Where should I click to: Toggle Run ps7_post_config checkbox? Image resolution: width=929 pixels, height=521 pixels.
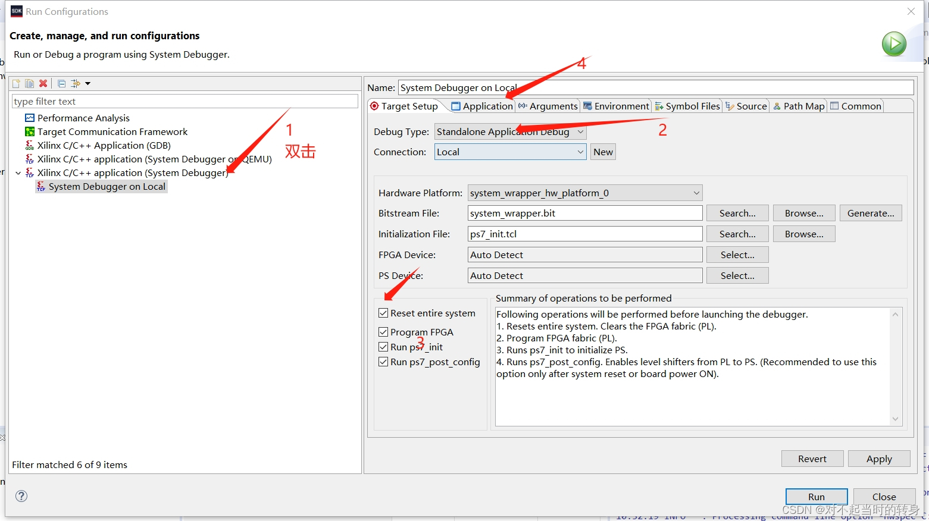click(383, 362)
